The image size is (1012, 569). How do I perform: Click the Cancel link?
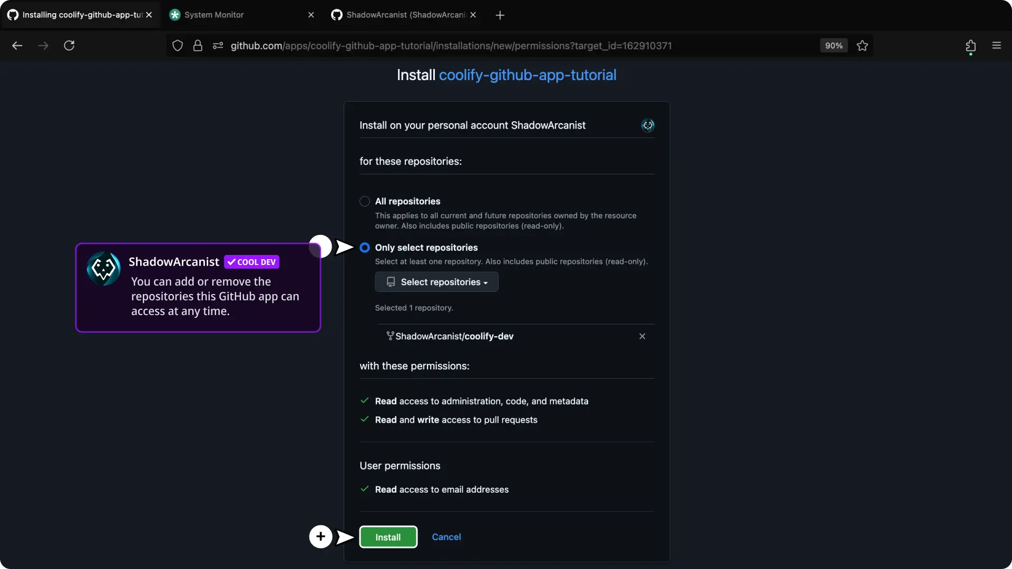click(x=446, y=537)
